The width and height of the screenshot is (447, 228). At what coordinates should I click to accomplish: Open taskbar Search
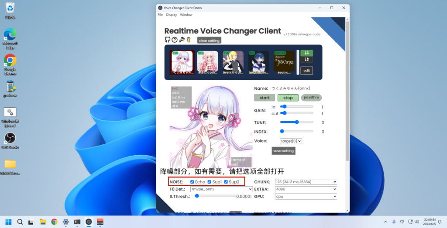20,222
